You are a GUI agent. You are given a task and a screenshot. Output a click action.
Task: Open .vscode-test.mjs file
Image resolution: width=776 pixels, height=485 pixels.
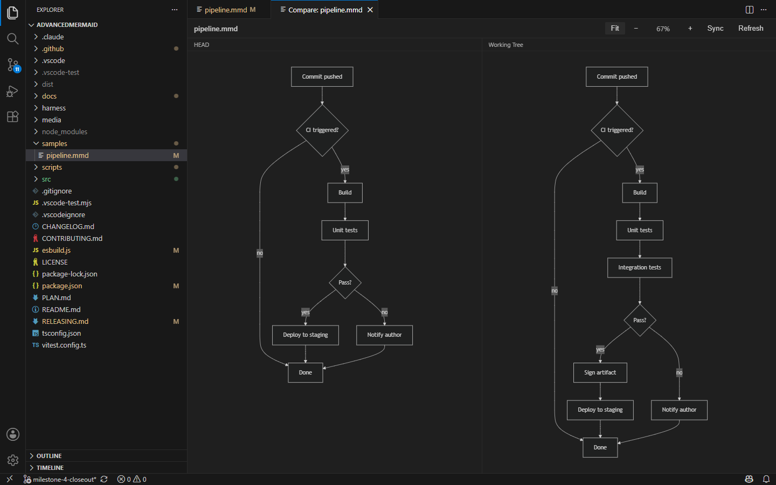coord(106,203)
